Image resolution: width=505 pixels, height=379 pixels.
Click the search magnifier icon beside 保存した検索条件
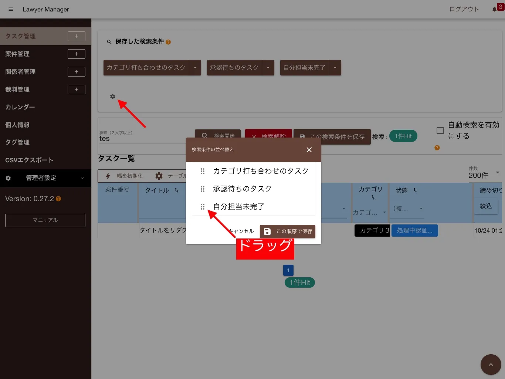tap(109, 42)
